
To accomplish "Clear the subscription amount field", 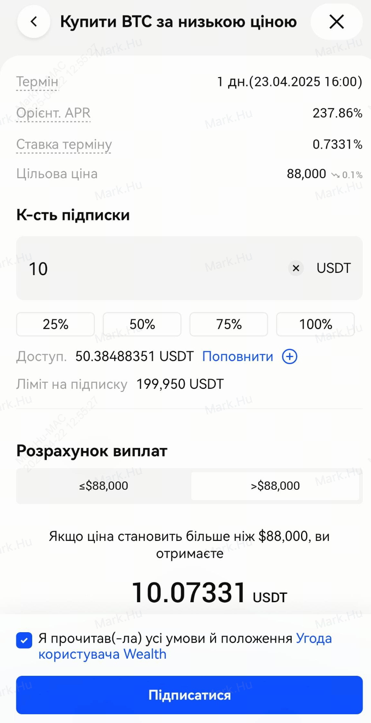I will coord(296,268).
